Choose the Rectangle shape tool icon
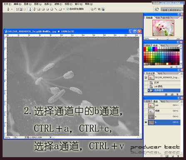186x160 pixels. coord(39,9)
